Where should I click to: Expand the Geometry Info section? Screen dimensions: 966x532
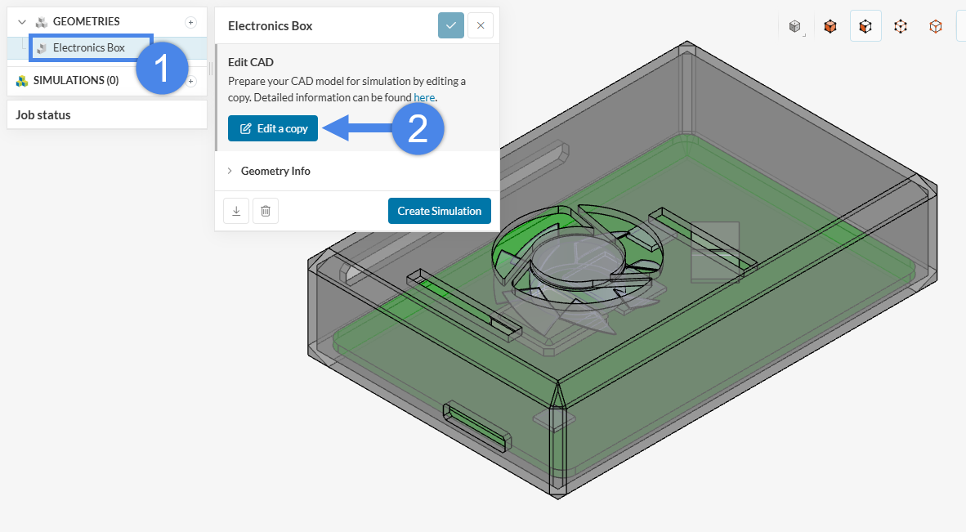[275, 171]
